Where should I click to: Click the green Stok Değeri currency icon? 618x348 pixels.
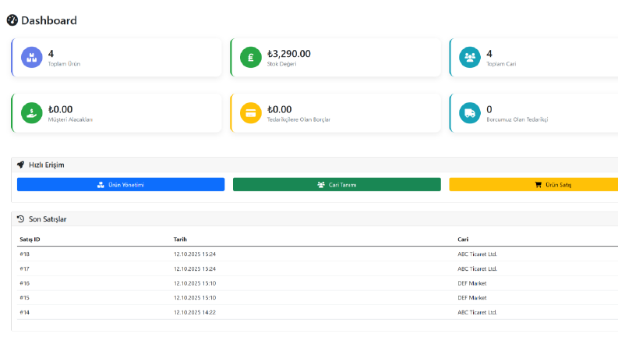click(251, 57)
